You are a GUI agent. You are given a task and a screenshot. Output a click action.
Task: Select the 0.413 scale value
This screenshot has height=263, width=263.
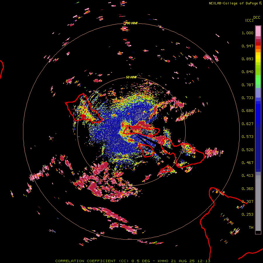(248, 176)
